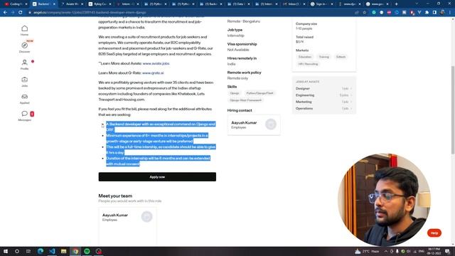Click the Django Rest Framework skill tag
The image size is (455, 256).
pyautogui.click(x=246, y=100)
